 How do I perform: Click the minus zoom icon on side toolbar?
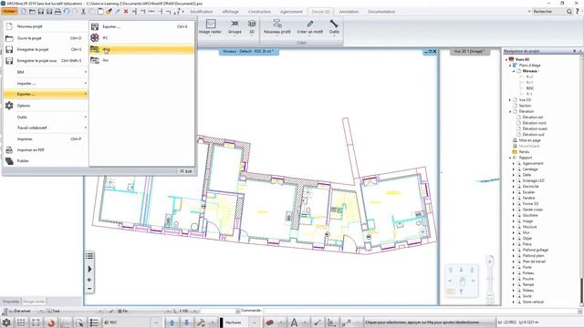point(89,289)
